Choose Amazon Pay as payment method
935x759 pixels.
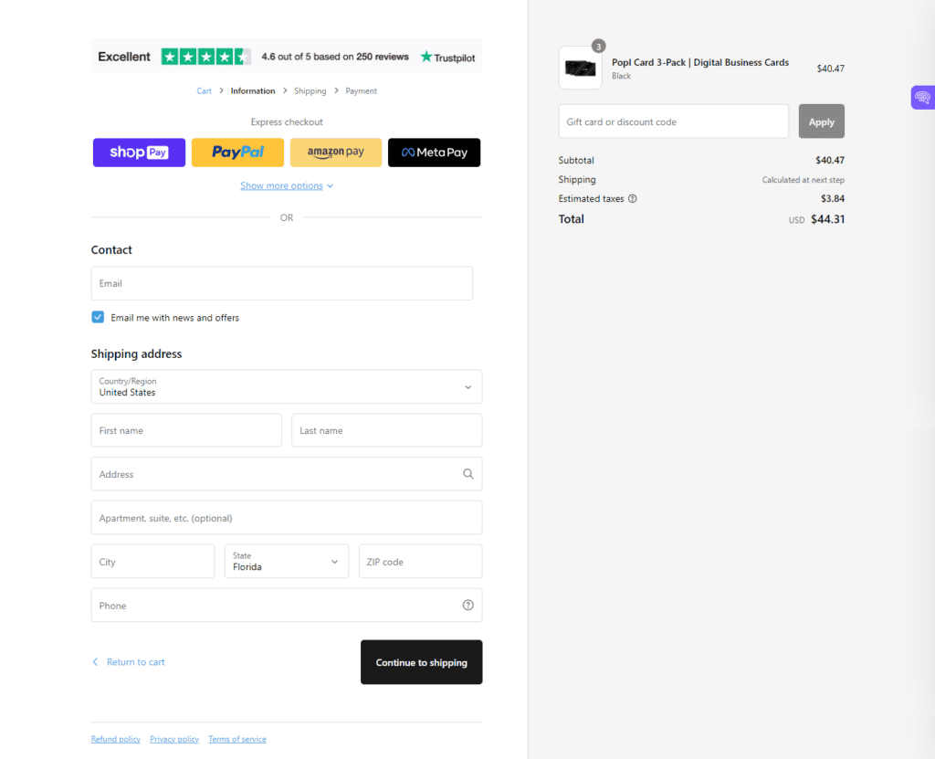[336, 153]
